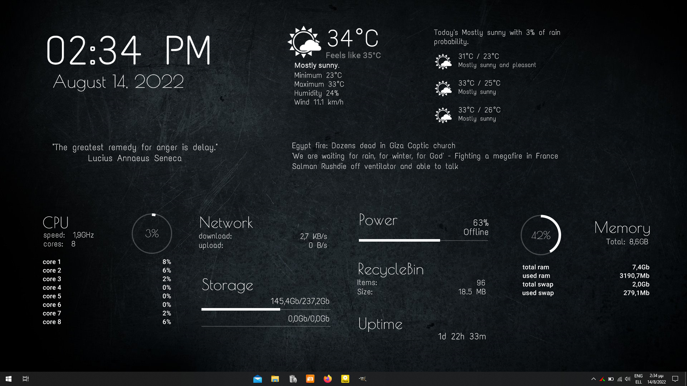
Task: Open language switcher via ENG indicator
Action: click(x=638, y=379)
